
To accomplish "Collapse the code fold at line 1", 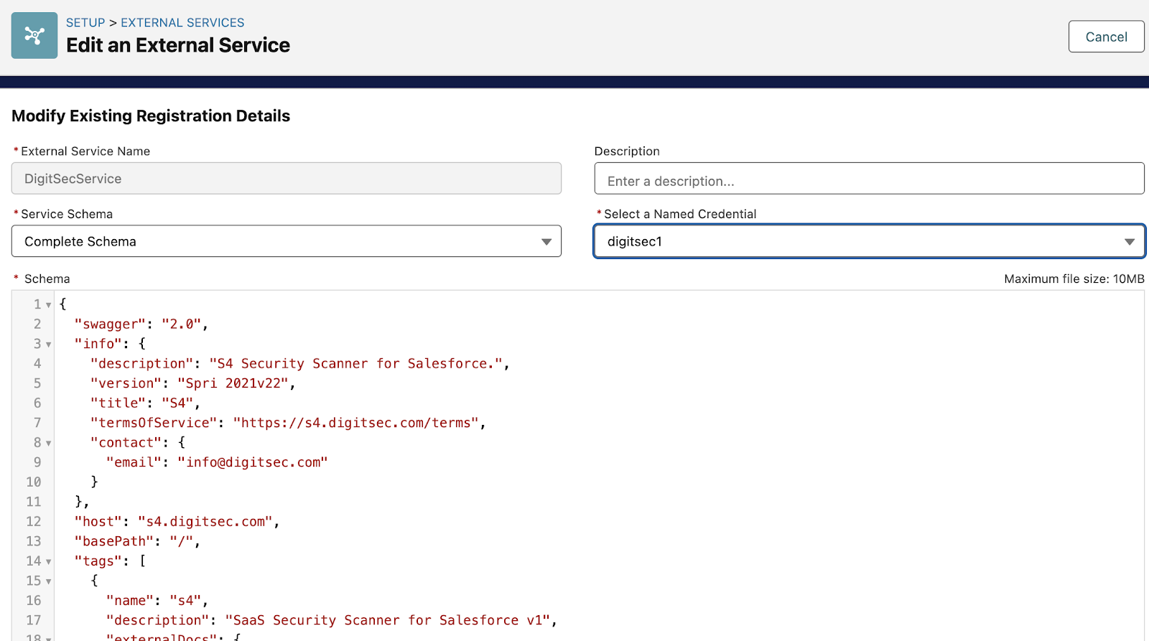I will [49, 305].
